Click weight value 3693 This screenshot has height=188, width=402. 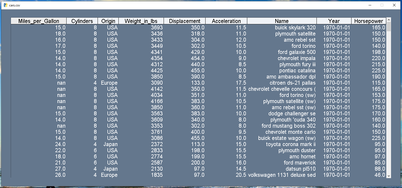pos(157,28)
